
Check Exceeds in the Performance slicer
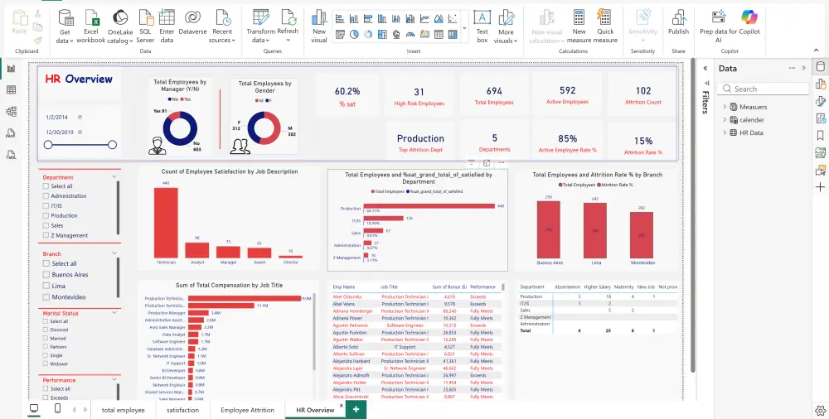(46, 397)
